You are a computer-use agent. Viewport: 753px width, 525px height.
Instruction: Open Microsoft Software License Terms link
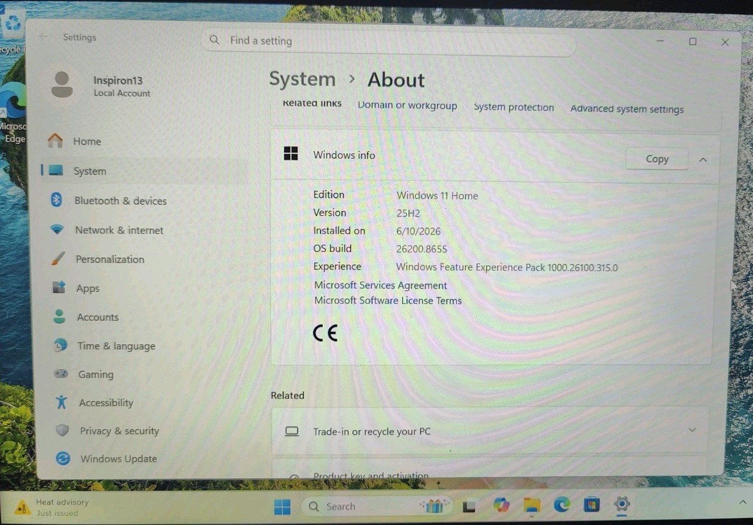click(388, 300)
